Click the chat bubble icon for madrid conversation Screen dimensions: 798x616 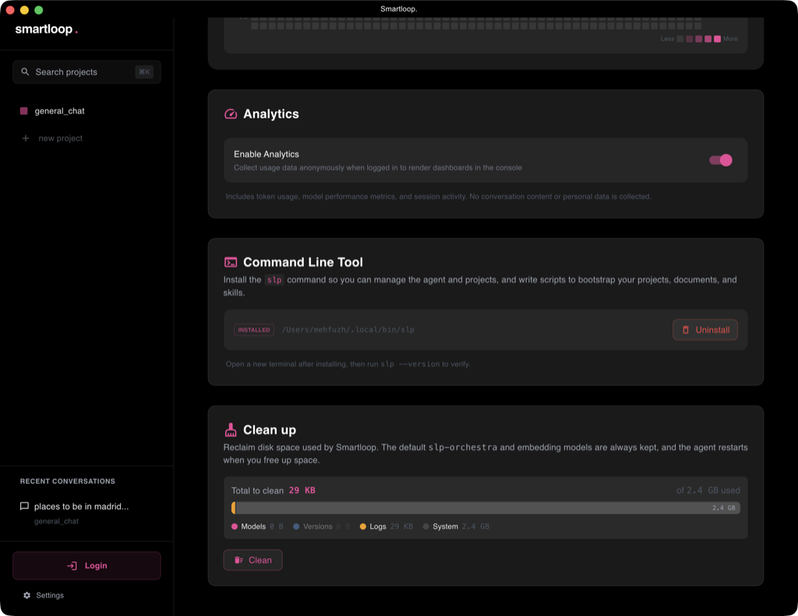[24, 506]
